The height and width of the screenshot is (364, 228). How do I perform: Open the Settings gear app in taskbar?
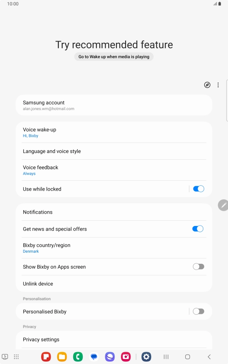pyautogui.click(x=147, y=357)
